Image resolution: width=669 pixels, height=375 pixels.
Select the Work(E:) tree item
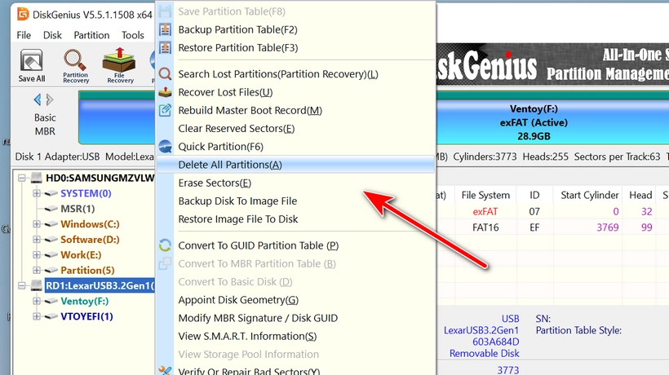(x=81, y=255)
